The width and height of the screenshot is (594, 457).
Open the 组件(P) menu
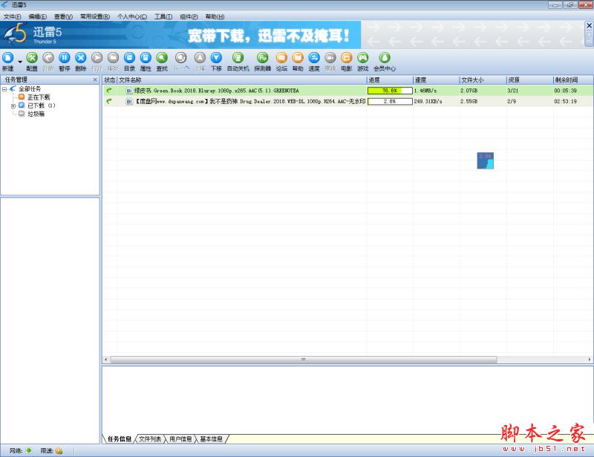coord(189,16)
